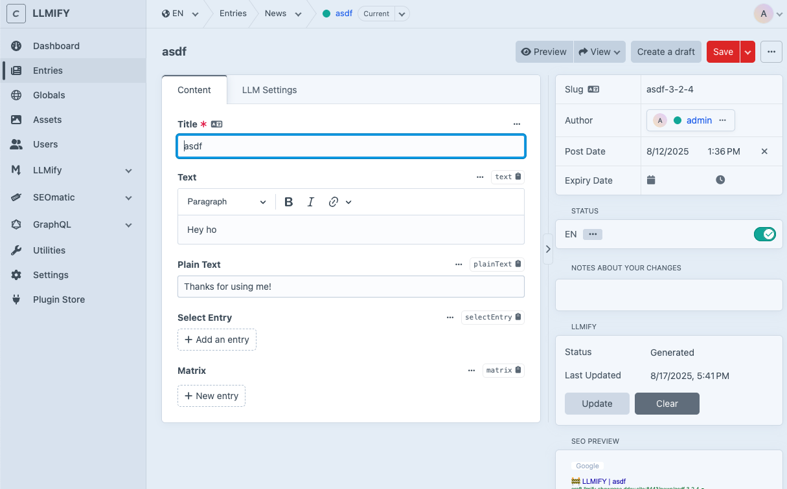This screenshot has width=787, height=489.
Task: Click the Entries newspaper icon
Action: click(x=16, y=71)
